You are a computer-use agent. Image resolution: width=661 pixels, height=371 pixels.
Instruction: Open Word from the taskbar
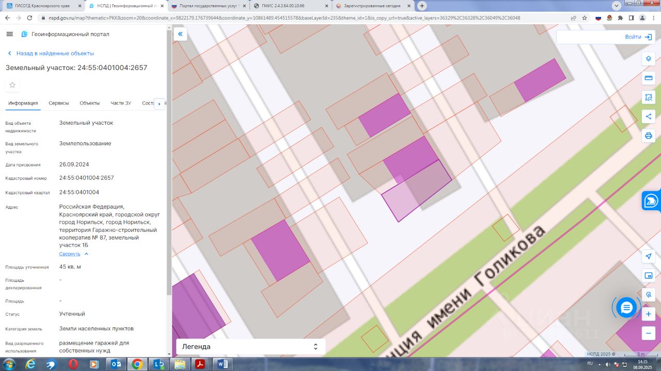click(x=222, y=364)
